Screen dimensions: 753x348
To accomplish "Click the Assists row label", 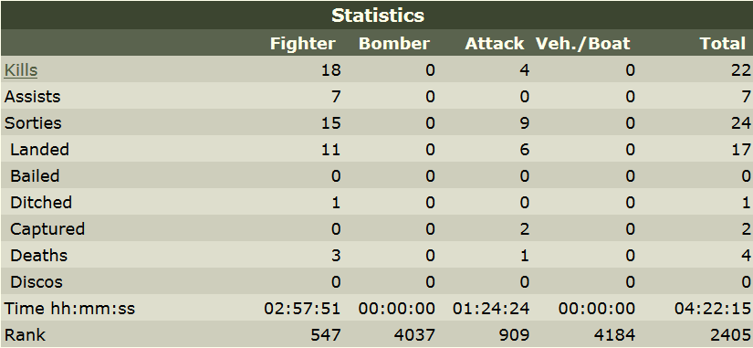I will point(32,97).
